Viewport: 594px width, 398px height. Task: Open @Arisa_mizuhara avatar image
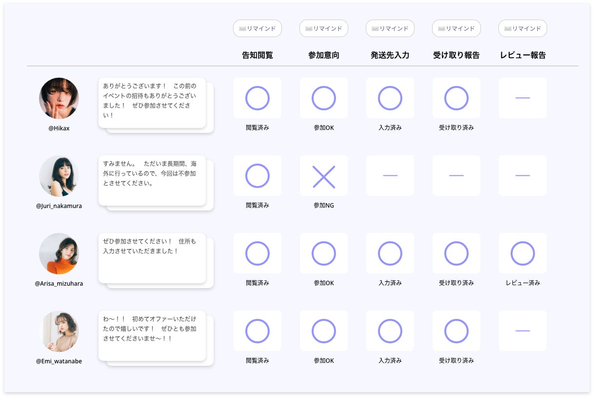(x=59, y=253)
